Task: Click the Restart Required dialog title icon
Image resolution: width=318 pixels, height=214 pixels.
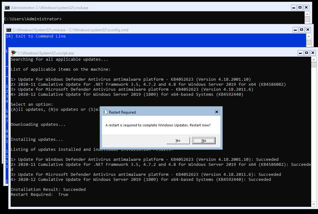Action: point(105,112)
